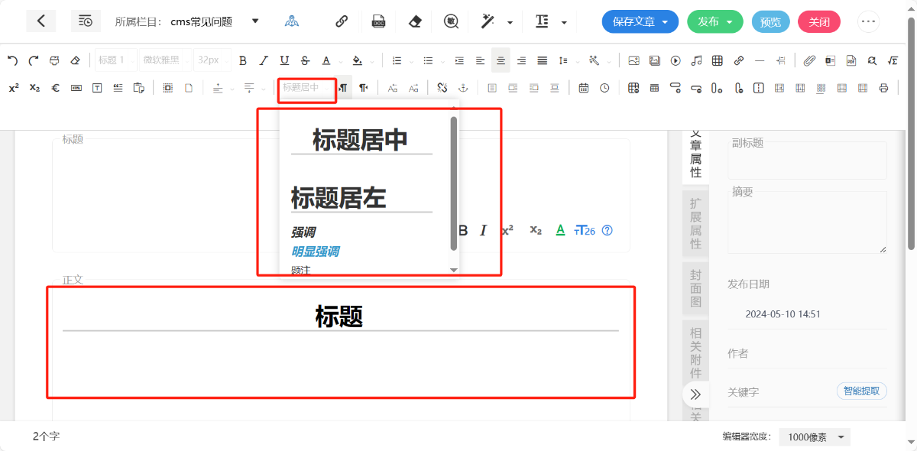Click the paperclip attachment icon
Screen dimensions: 917x451
click(x=809, y=60)
